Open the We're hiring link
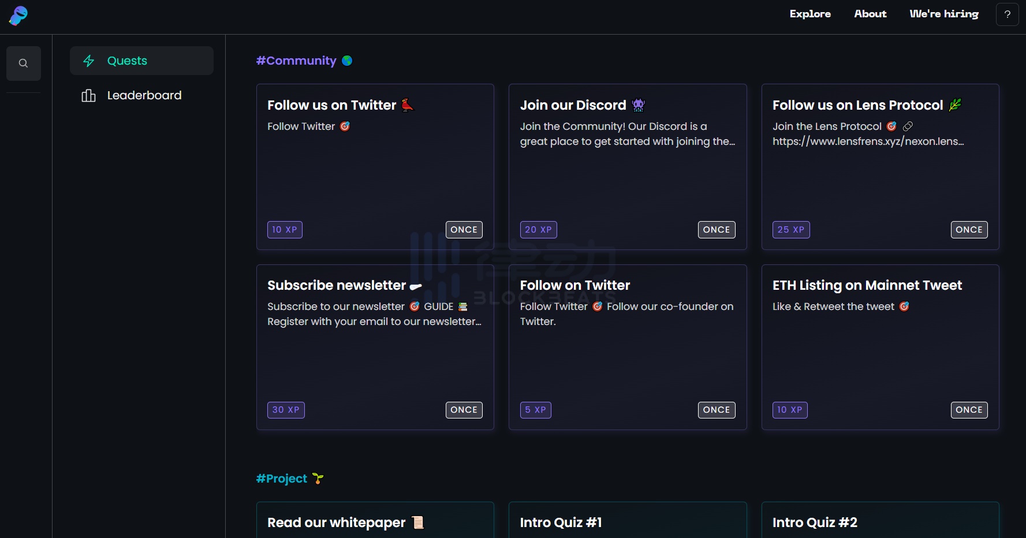 tap(944, 14)
